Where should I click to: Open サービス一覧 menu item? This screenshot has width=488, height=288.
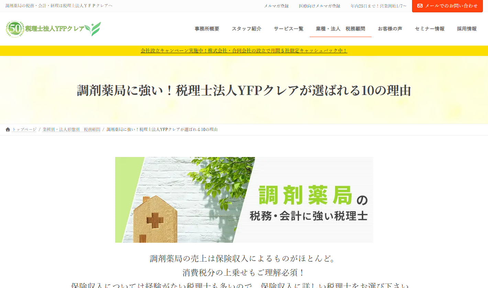(x=289, y=29)
